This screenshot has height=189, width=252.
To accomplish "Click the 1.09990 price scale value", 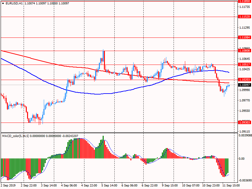I will point(245,90).
